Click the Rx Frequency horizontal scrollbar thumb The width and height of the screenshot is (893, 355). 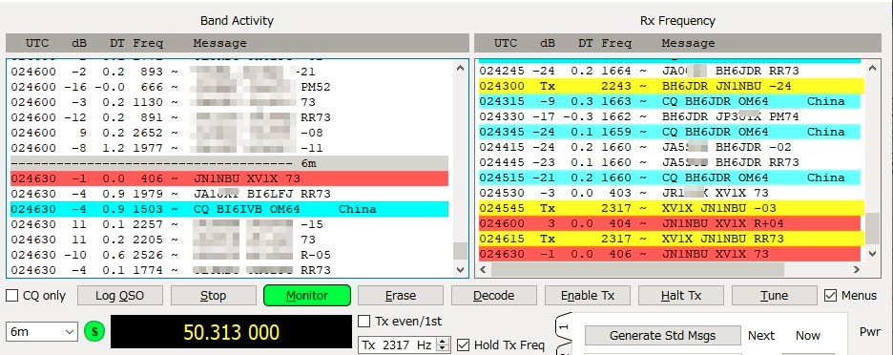[x=638, y=269]
